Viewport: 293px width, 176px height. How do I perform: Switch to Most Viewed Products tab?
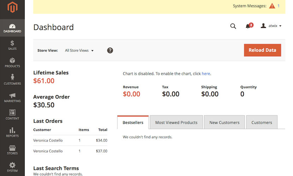(x=176, y=122)
